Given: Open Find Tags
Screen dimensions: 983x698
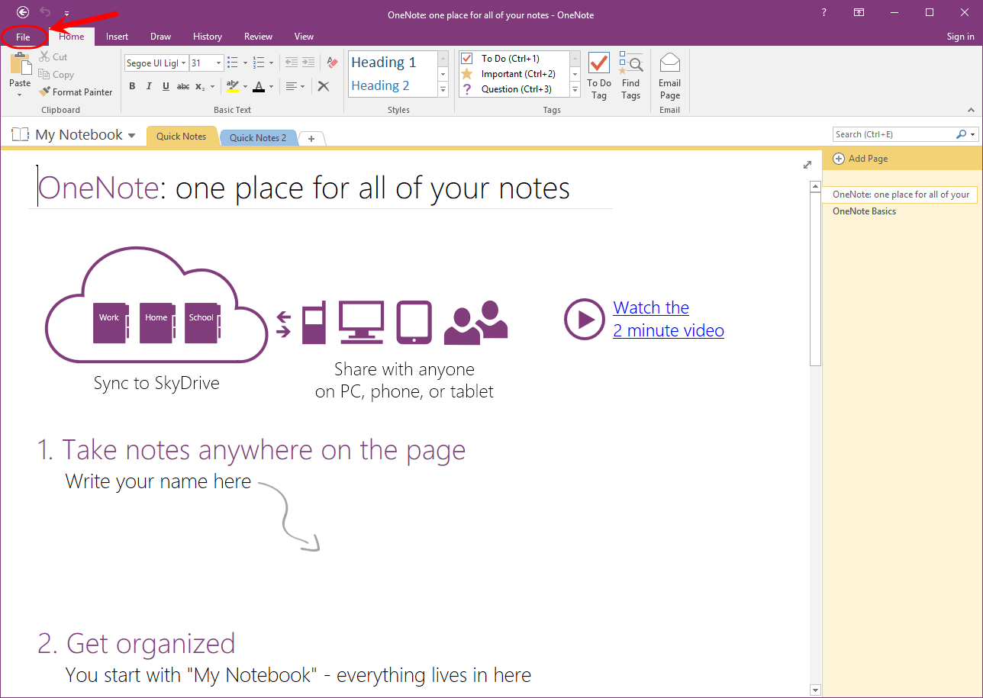Looking at the screenshot, I should coord(630,76).
